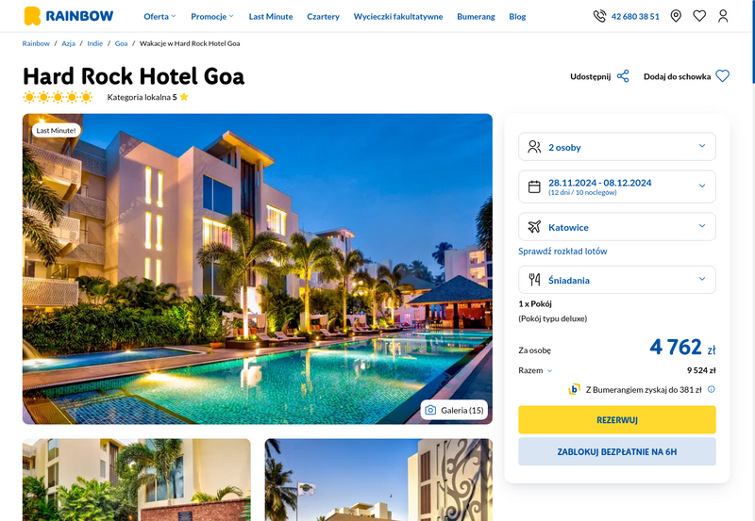Click the Bumerang info icon
This screenshot has width=755, height=521.
pyautogui.click(x=712, y=389)
